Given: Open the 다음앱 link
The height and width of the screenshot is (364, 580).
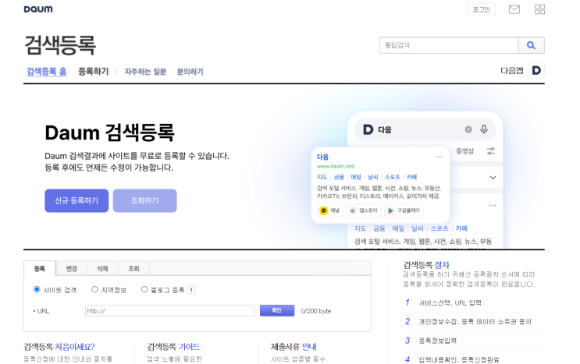Looking at the screenshot, I should (512, 70).
